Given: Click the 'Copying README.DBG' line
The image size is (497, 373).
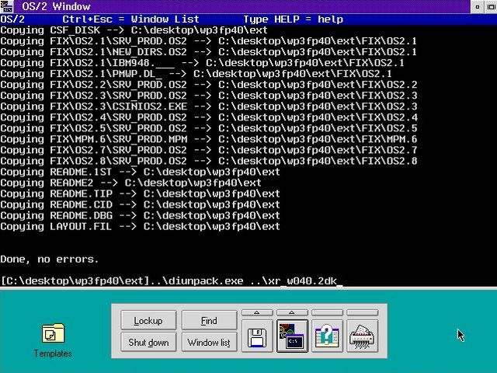Looking at the screenshot, I should (140, 216).
